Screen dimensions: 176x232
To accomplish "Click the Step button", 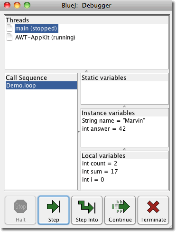I will (54, 210).
